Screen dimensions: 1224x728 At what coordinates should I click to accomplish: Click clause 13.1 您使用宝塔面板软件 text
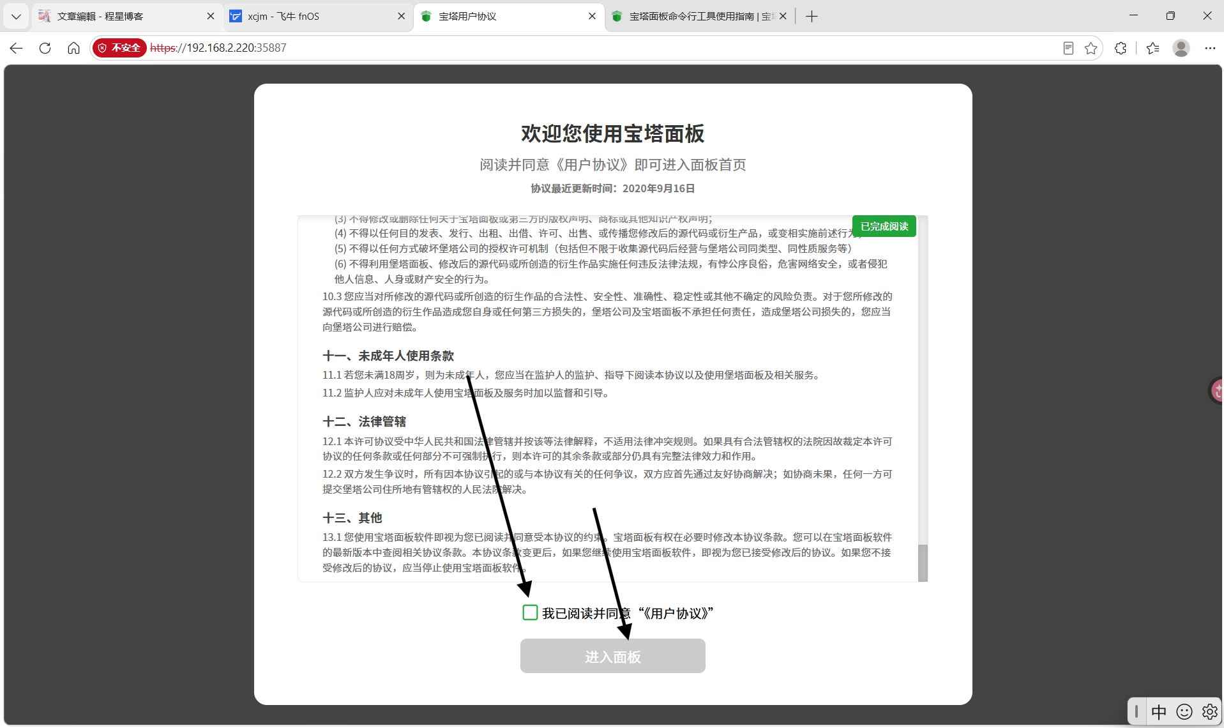607,552
